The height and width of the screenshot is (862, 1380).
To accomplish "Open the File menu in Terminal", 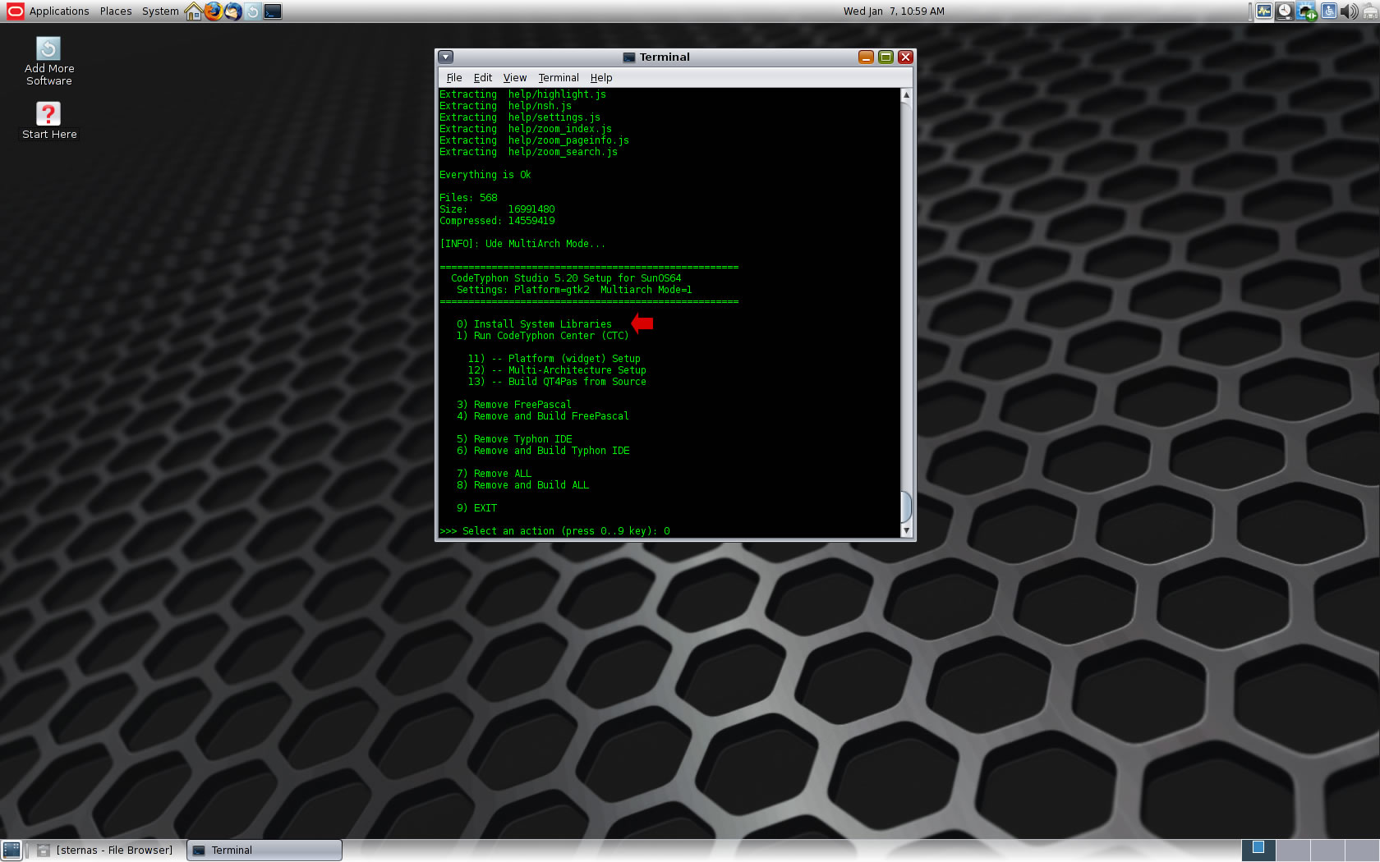I will (454, 78).
